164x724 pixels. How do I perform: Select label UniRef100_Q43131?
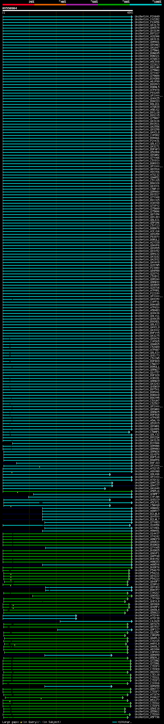147,39
